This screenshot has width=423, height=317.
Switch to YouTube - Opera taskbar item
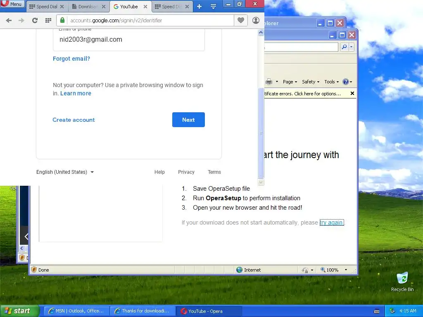pos(209,311)
